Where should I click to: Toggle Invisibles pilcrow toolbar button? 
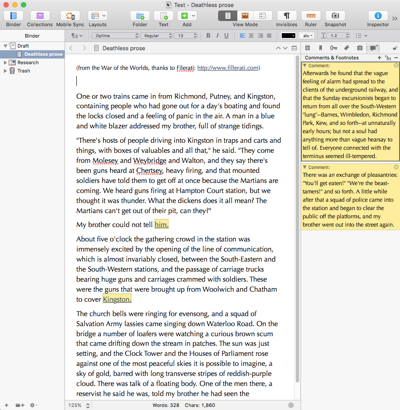(287, 16)
